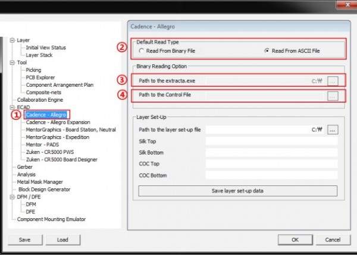Open Cadence - Allegro Expansion settings
Screen dimensions: 357x255
click(x=58, y=122)
